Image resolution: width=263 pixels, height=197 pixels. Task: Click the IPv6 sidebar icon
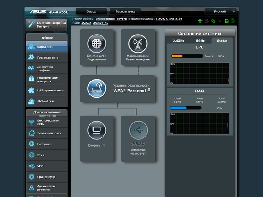(x=32, y=155)
